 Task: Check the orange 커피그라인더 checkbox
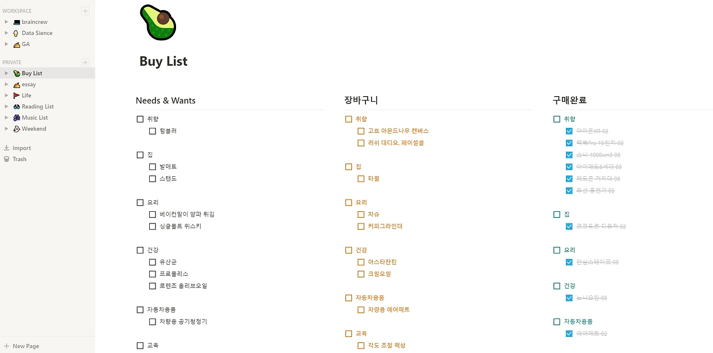pyautogui.click(x=361, y=226)
